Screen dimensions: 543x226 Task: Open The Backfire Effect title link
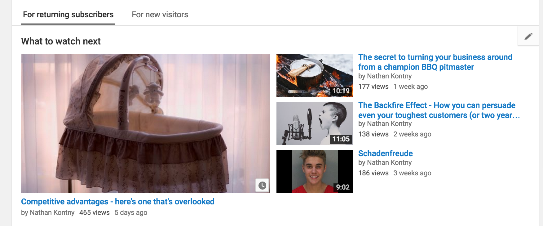[x=439, y=110]
